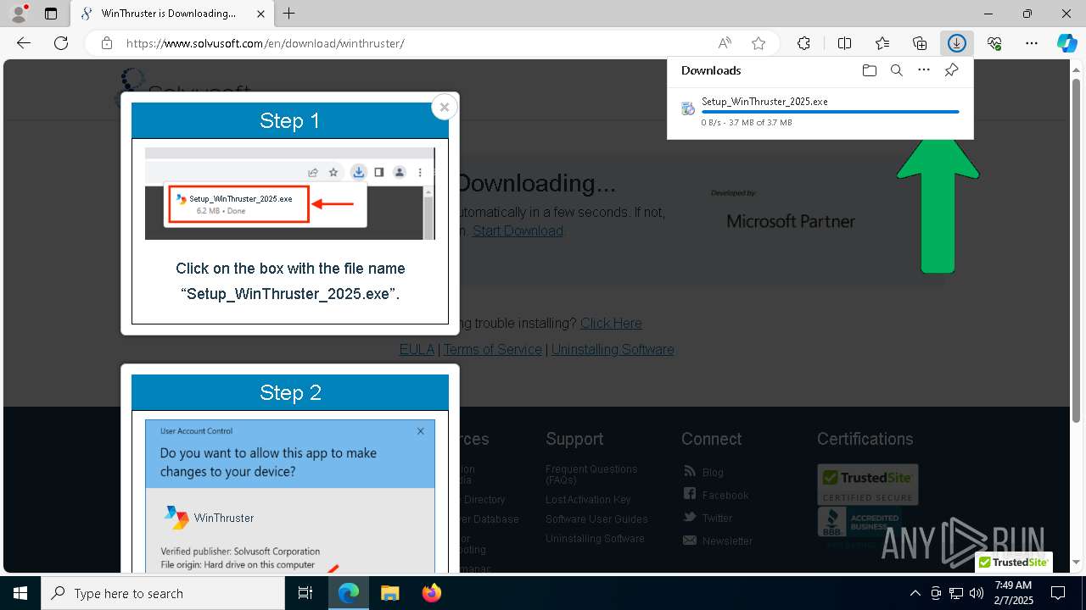
Task: Launch Firefox from taskbar
Action: tap(432, 593)
